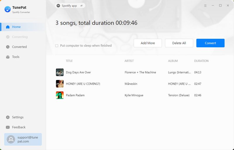The width and height of the screenshot is (234, 150).
Task: Click the DURATION column header
Action: click(201, 61)
